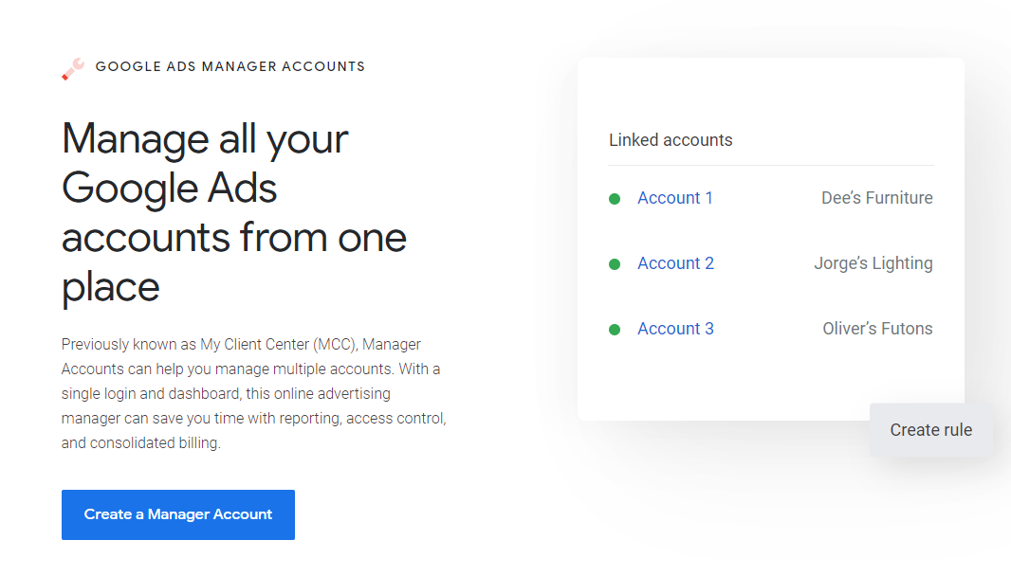The image size is (1011, 576).
Task: Select the Oliver's Futons text
Action: [877, 329]
